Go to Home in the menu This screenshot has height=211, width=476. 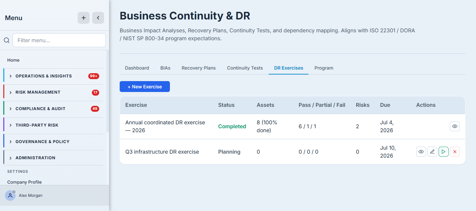click(13, 60)
